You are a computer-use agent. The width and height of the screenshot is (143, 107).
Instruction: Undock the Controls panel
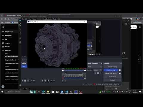click(121, 63)
